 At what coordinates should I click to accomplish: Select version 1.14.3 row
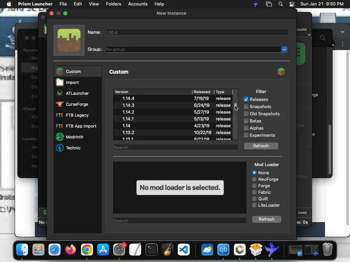tap(173, 105)
